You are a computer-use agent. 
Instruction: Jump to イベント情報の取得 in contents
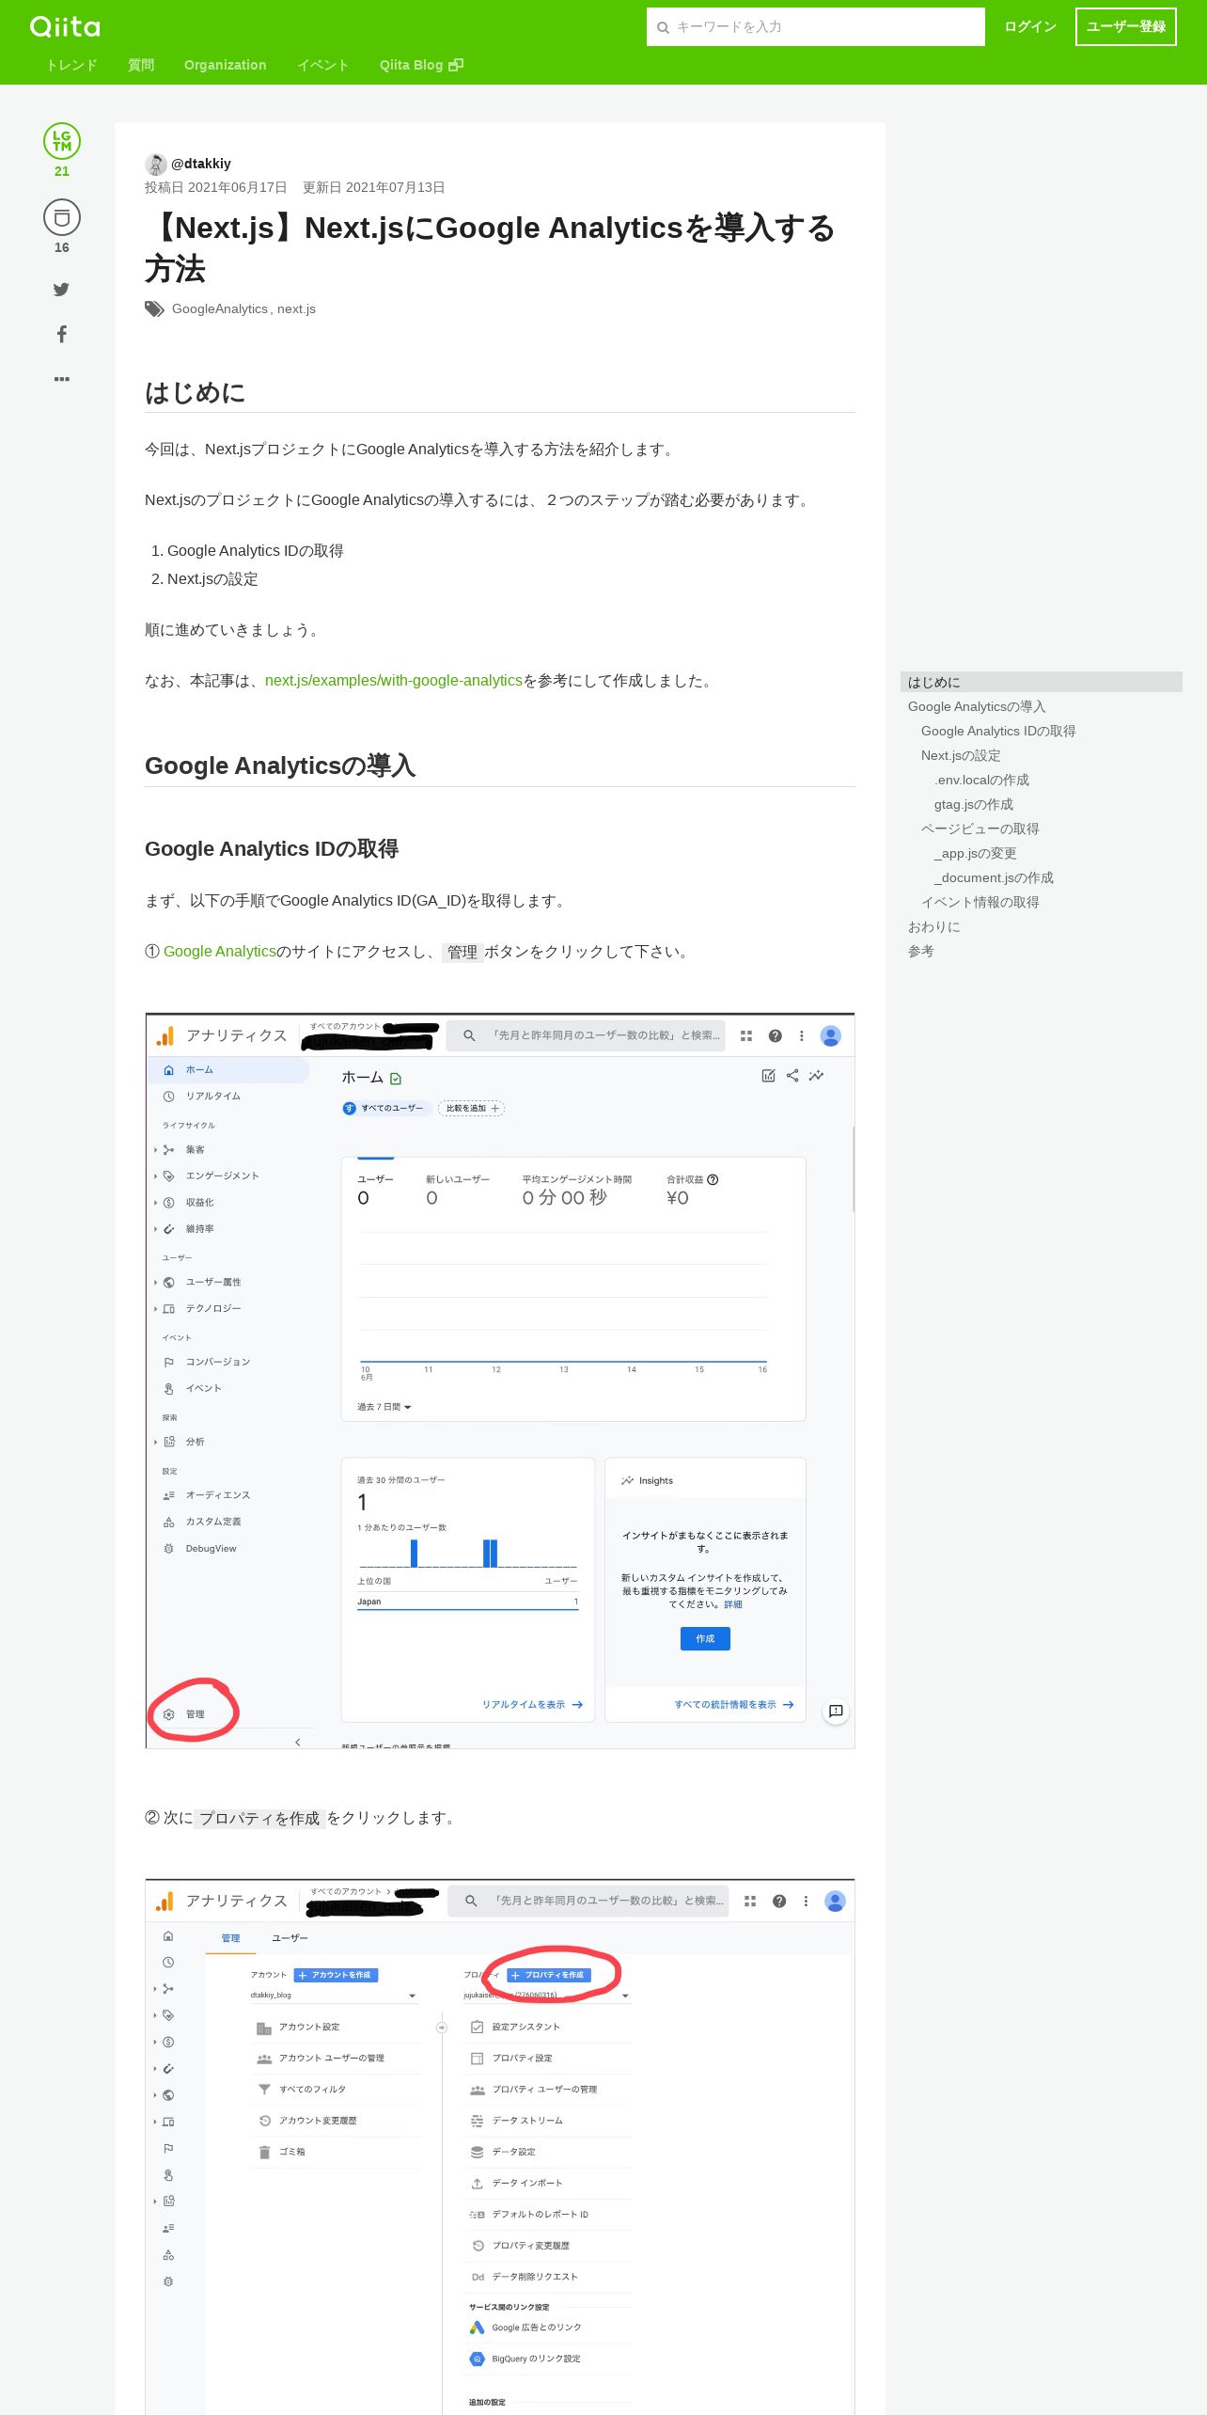[x=980, y=903]
